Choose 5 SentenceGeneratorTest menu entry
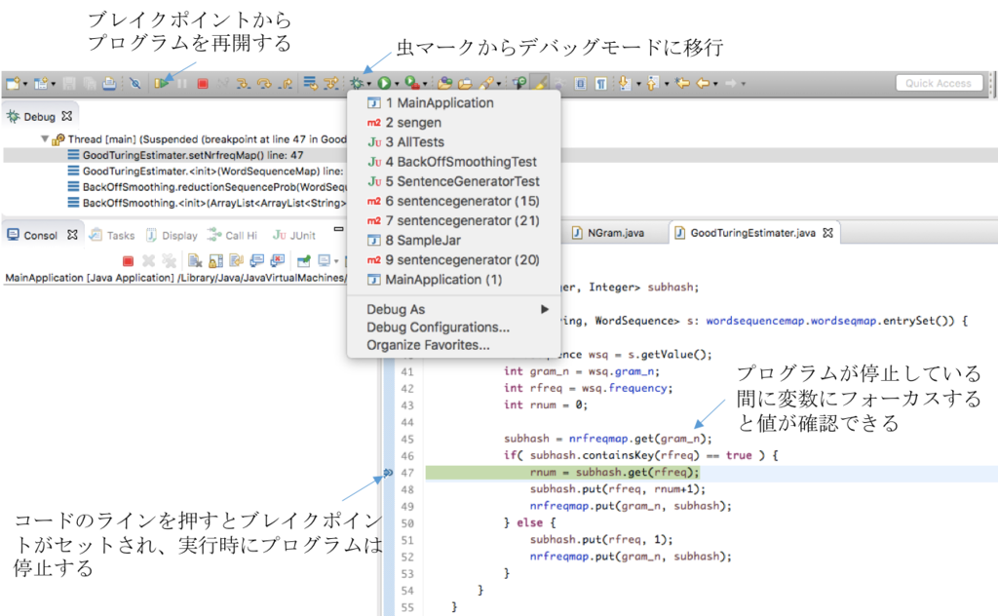The width and height of the screenshot is (998, 616). pos(454,182)
